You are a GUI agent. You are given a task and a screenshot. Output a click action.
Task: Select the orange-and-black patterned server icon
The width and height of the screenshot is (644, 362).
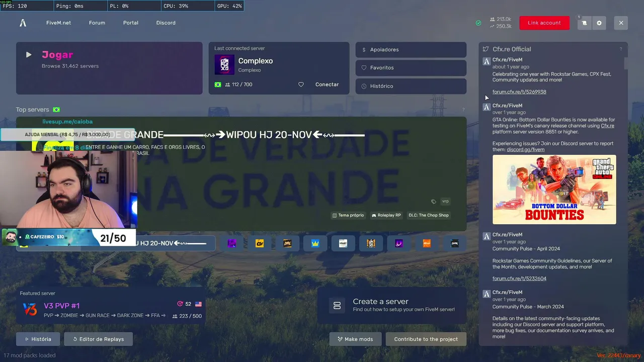coord(371,243)
